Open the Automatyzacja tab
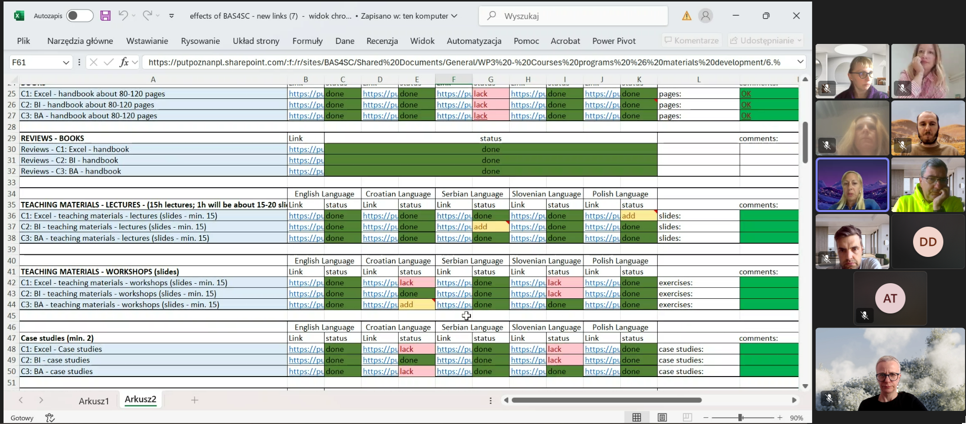 pyautogui.click(x=474, y=41)
